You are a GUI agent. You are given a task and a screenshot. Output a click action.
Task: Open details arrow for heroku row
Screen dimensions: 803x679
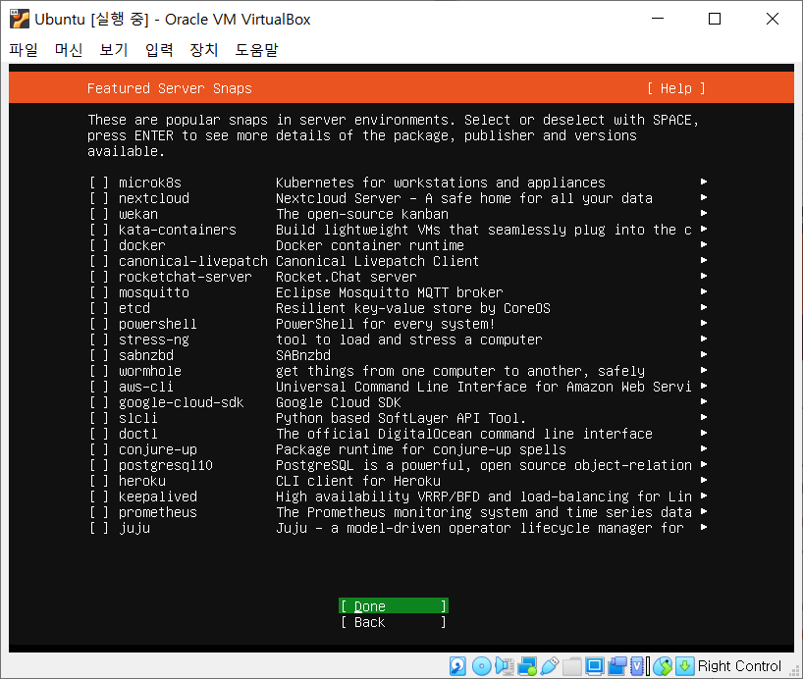tap(704, 480)
